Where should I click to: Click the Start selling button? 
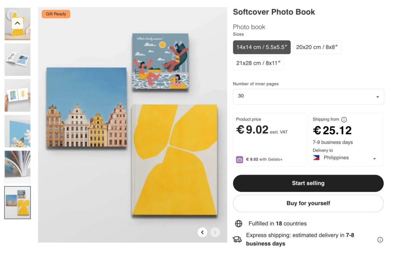pos(308,183)
